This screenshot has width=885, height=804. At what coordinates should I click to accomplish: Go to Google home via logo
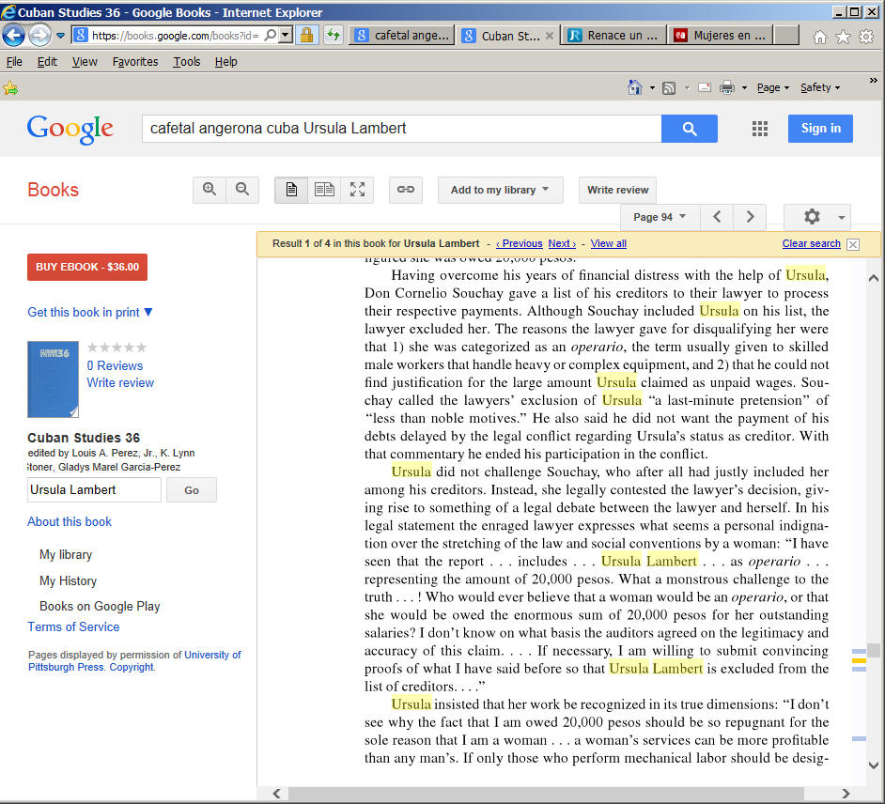pos(70,130)
